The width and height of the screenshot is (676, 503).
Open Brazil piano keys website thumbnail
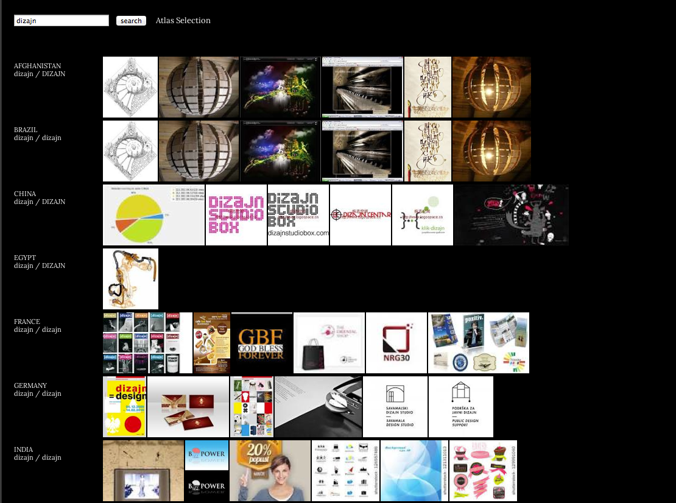click(362, 151)
